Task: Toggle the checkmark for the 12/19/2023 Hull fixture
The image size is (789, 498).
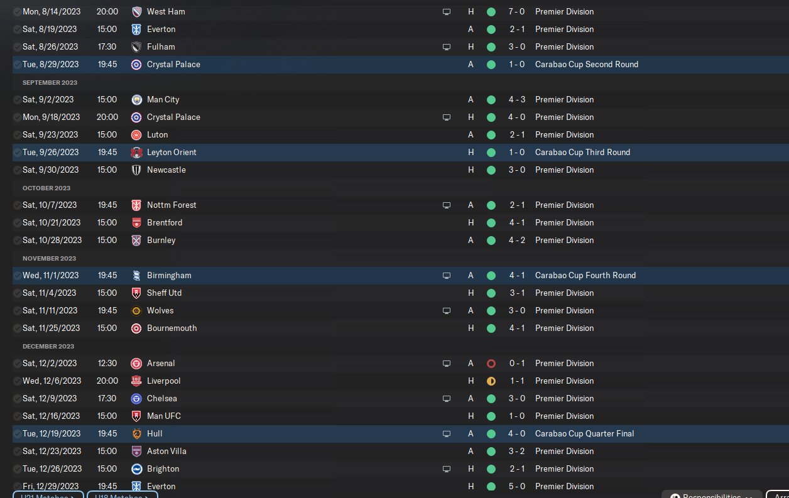Action: pos(17,434)
